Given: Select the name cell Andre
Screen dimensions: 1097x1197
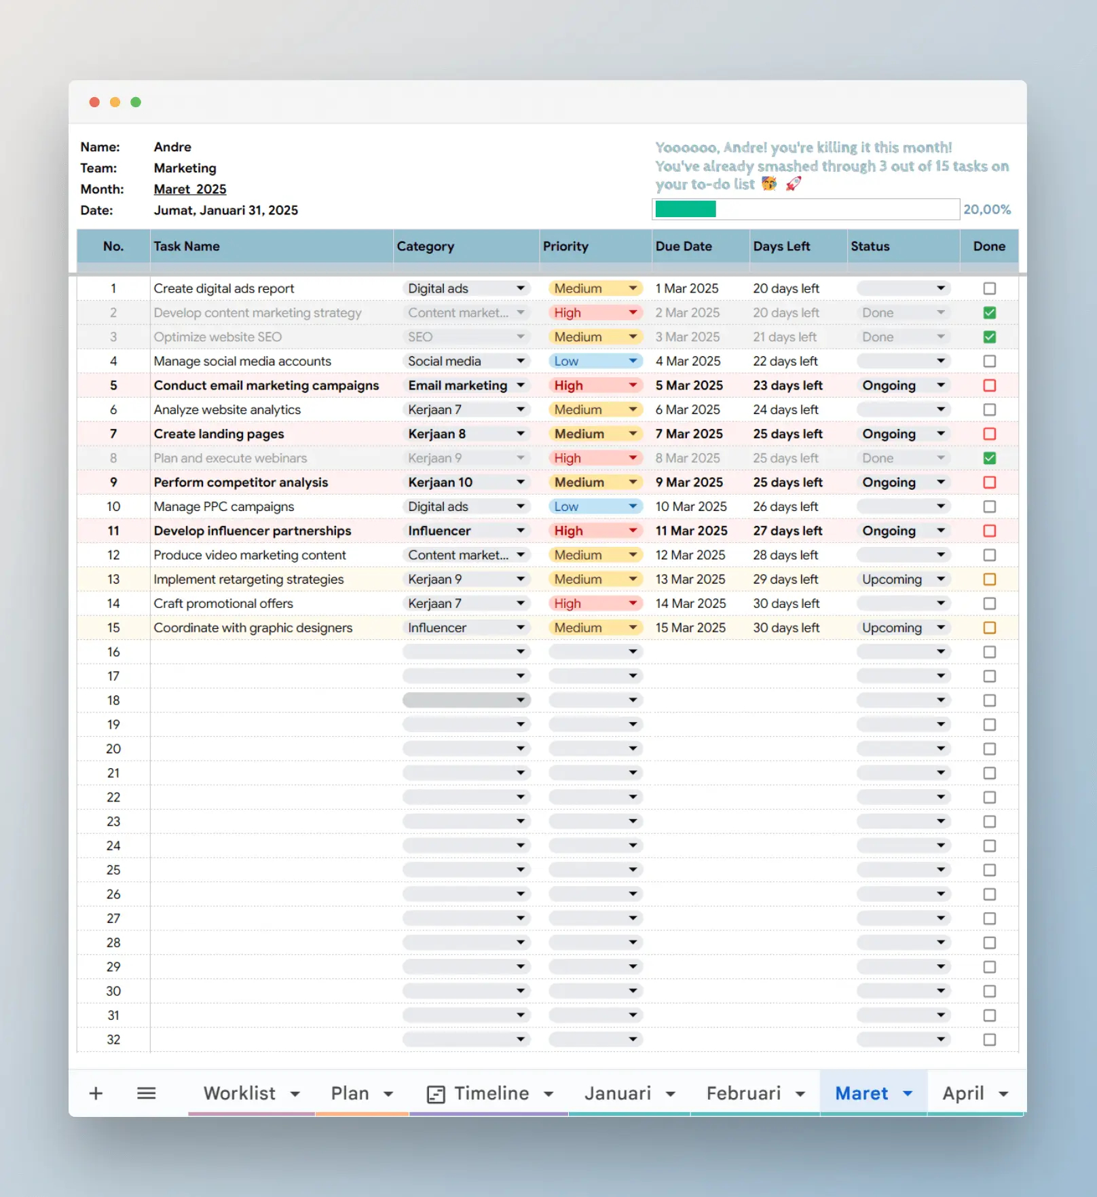Looking at the screenshot, I should [x=172, y=147].
